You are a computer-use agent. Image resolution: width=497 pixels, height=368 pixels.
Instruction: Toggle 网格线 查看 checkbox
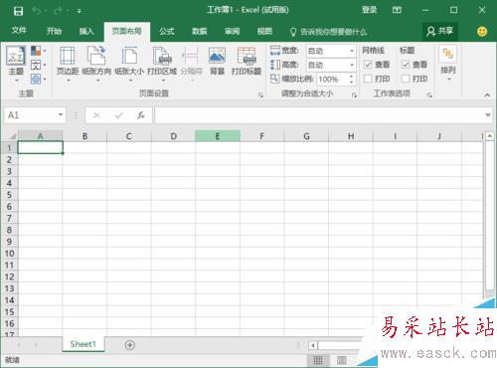pyautogui.click(x=368, y=65)
